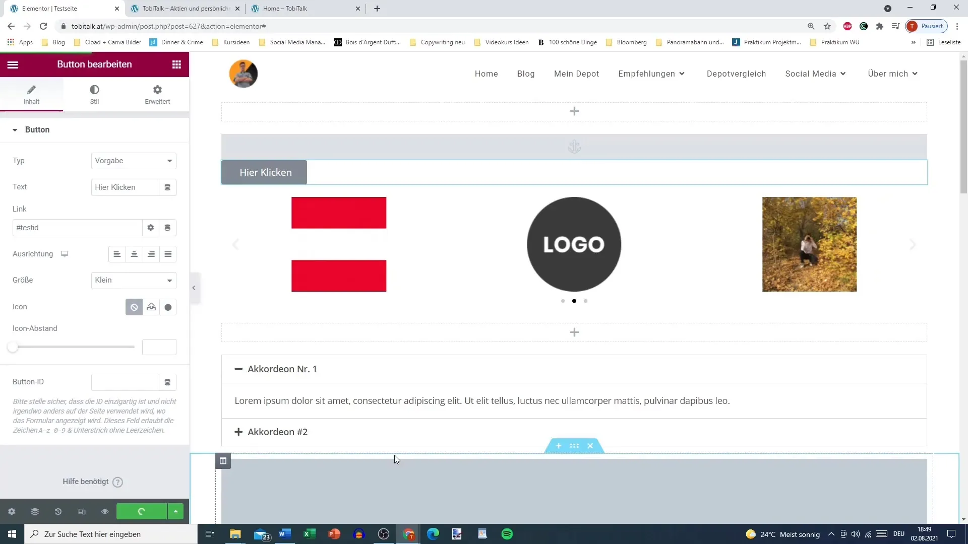Click the anchor widget icon
Image resolution: width=968 pixels, height=544 pixels.
(x=574, y=147)
